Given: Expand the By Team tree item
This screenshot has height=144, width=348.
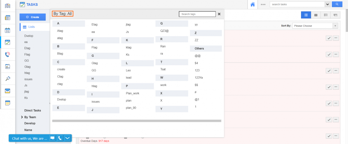Looking at the screenshot, I should coord(22,117).
